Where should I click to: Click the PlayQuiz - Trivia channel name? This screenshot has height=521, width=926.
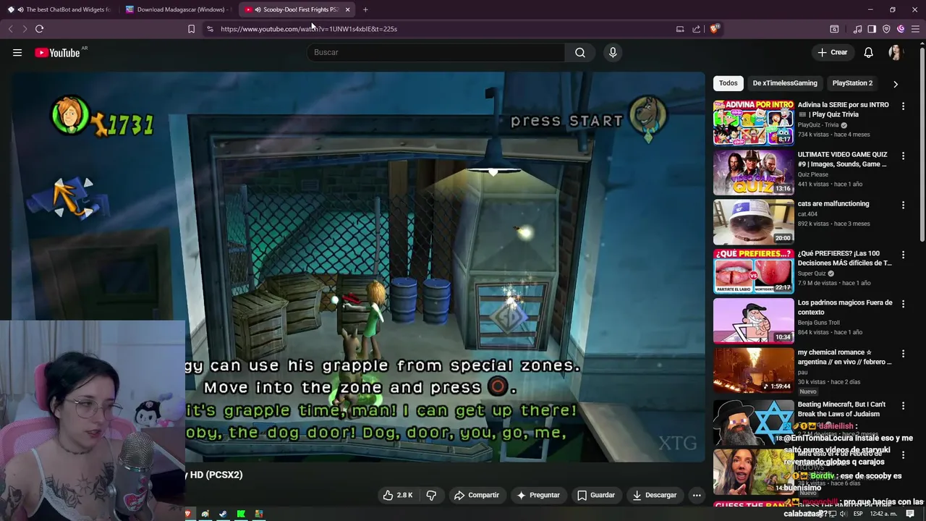[x=819, y=124]
